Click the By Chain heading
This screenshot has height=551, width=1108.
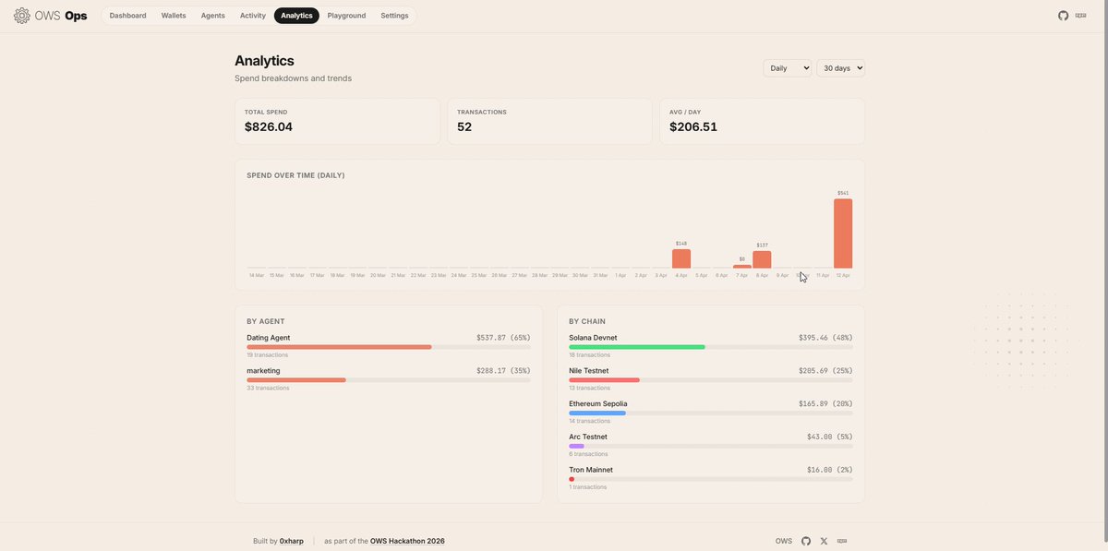coord(587,321)
